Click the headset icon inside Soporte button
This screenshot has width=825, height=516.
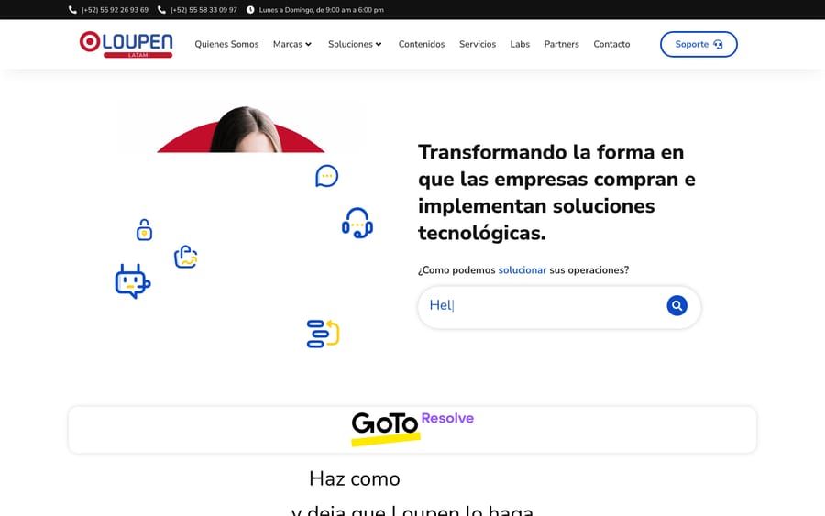(x=718, y=44)
